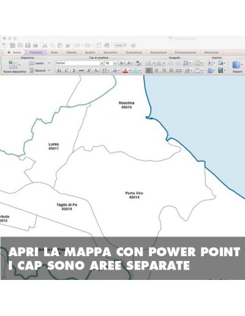Open the Transizioni tab
245x316 pixels.
click(x=134, y=53)
